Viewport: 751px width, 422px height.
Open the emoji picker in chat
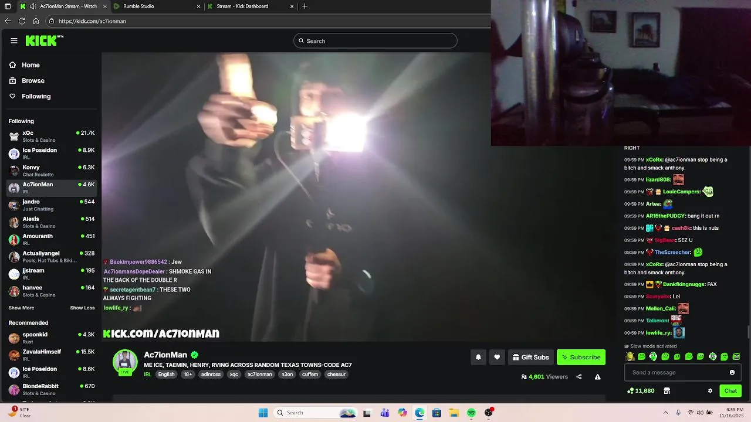coord(732,372)
